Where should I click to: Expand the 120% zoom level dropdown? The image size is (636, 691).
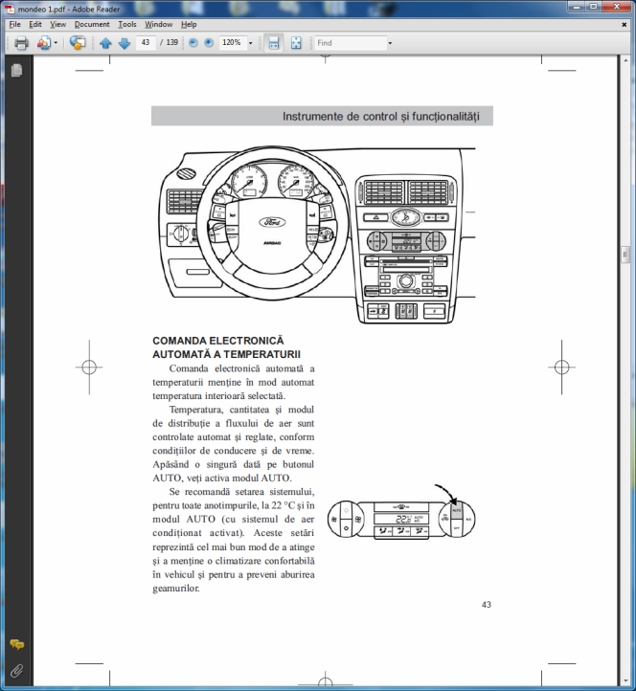click(x=251, y=43)
